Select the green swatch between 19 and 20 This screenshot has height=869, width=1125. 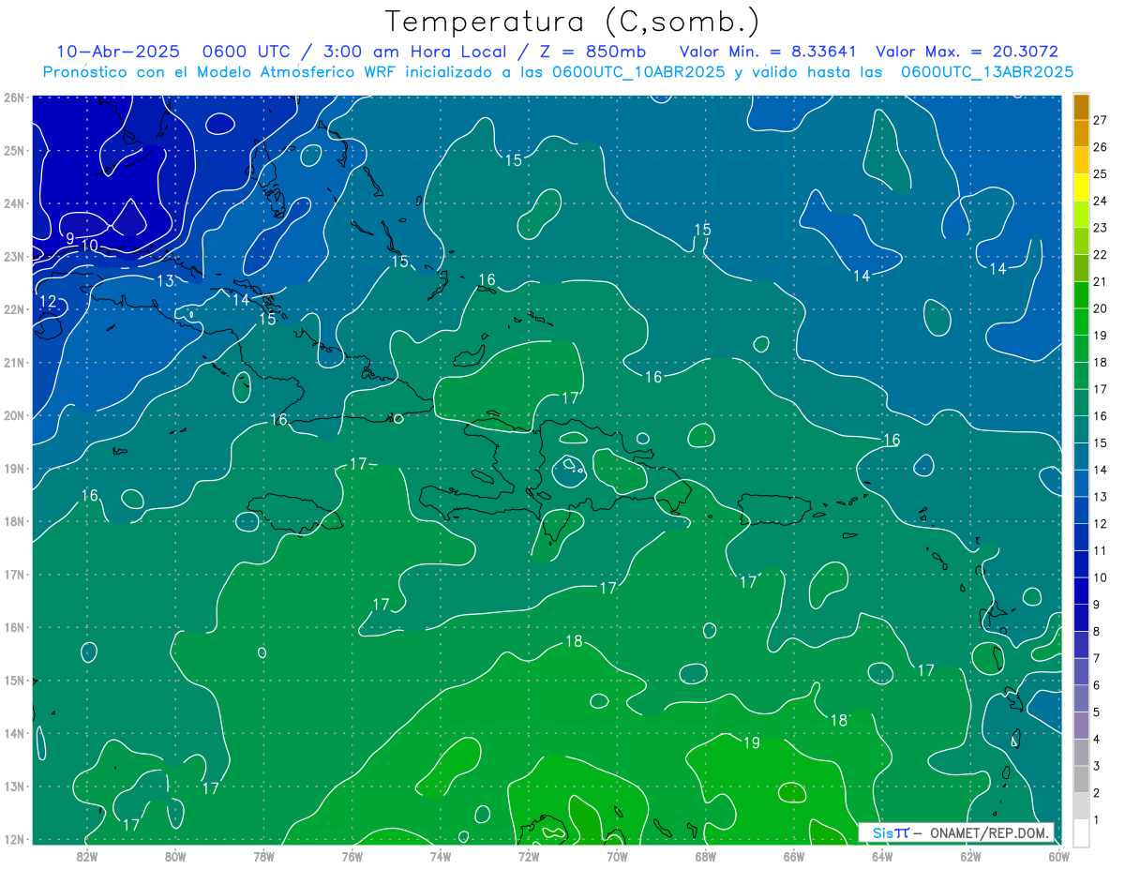[1080, 322]
